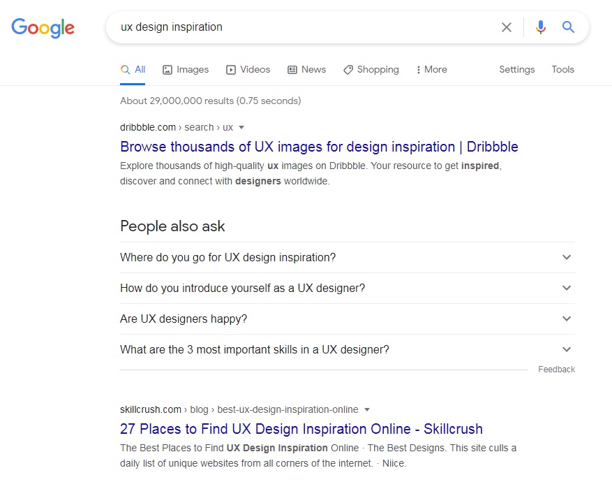This screenshot has width=612, height=482.
Task: Expand 'What are the 3 most important skills' question
Action: pos(348,349)
